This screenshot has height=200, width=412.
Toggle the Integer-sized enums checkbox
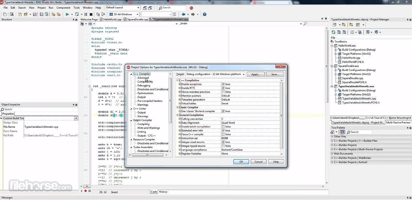223,142
